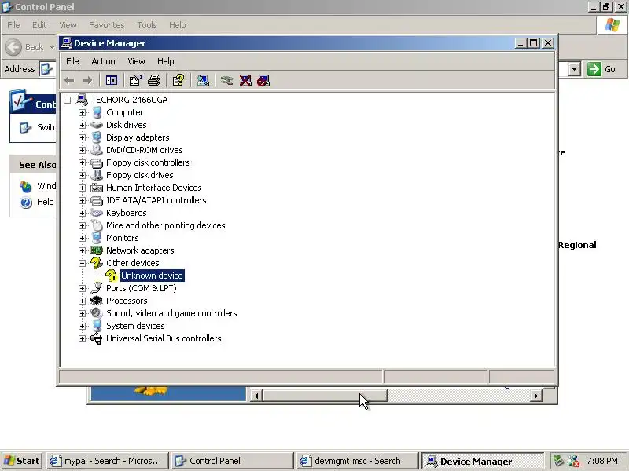This screenshot has width=629, height=471.
Task: Open the Device Manager File menu
Action: coord(72,61)
